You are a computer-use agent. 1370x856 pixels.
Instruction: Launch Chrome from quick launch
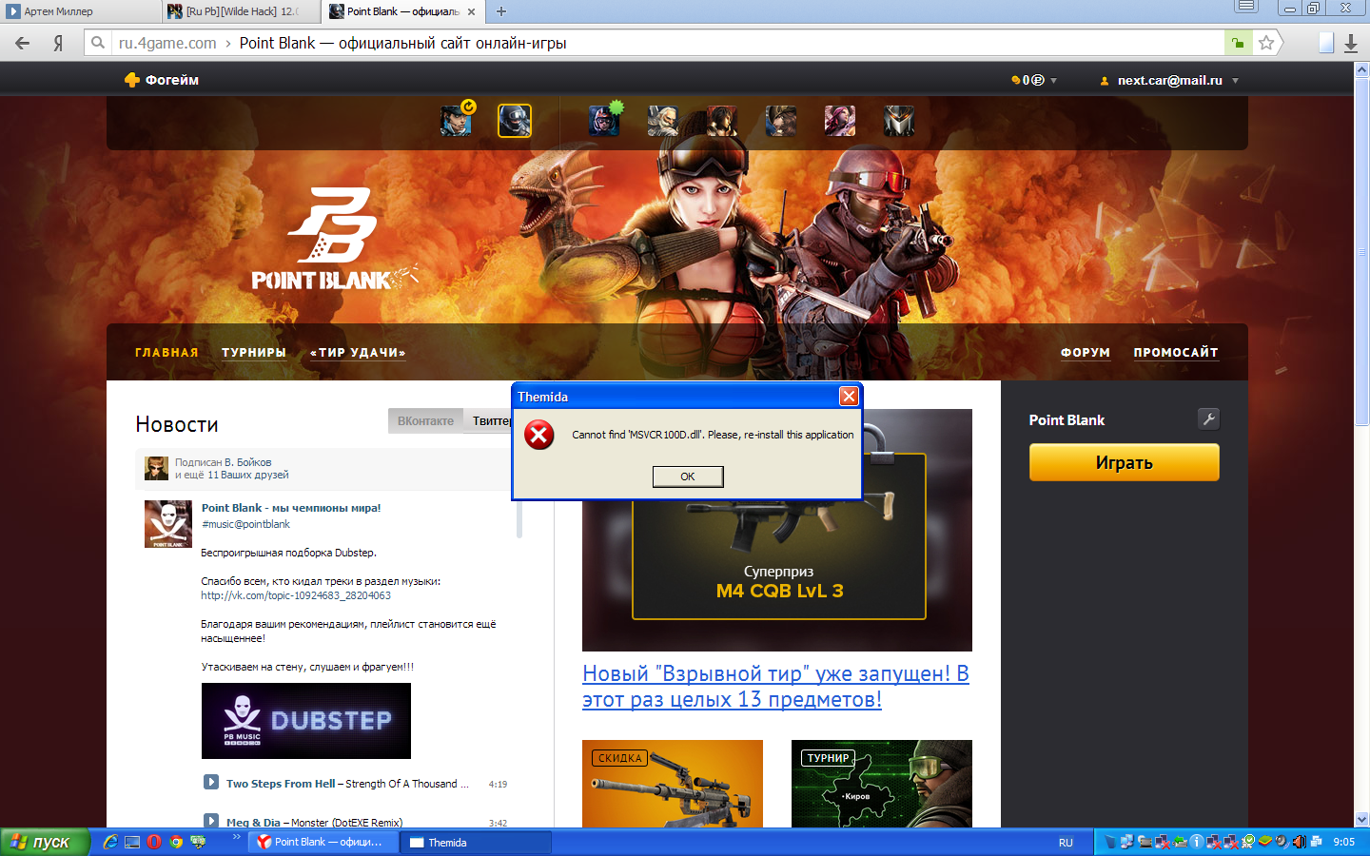coord(176,842)
